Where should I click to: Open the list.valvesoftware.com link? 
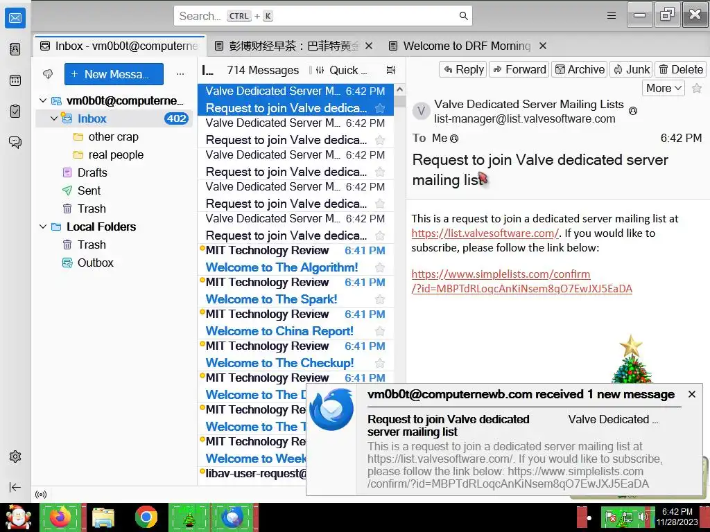pyautogui.click(x=485, y=233)
